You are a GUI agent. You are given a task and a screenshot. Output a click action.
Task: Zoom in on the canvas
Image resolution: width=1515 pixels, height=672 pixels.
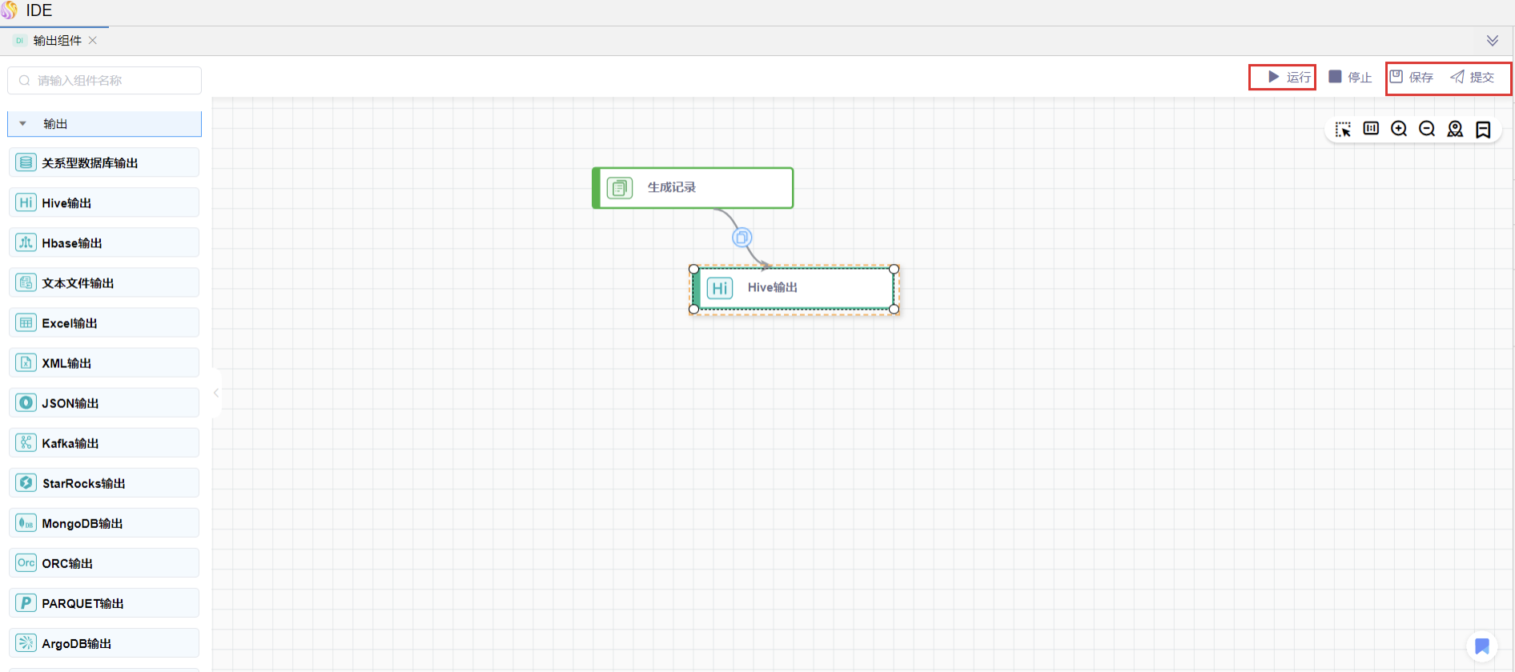click(1399, 129)
